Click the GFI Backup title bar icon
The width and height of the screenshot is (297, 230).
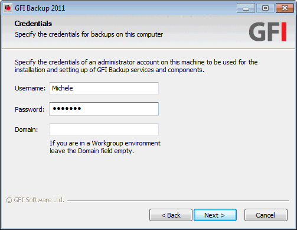click(x=8, y=8)
